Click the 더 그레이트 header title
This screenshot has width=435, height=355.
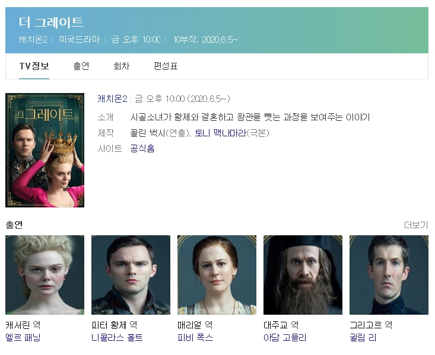51,23
